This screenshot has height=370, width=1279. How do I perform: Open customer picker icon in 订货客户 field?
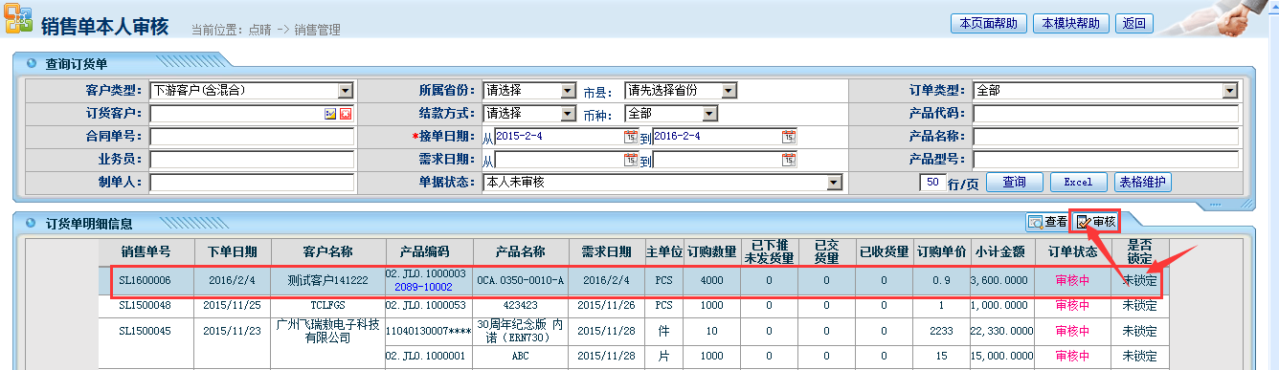[x=330, y=114]
